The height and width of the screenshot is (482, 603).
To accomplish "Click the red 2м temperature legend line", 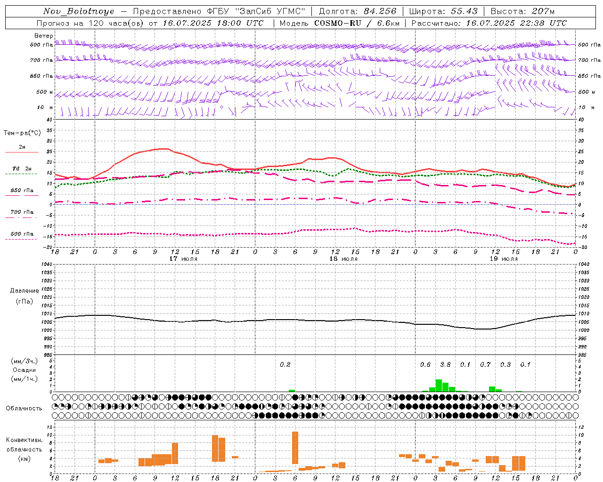I will click(x=22, y=152).
